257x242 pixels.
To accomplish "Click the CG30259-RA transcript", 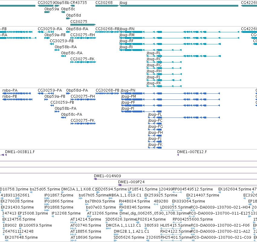I will pos(46,32).
